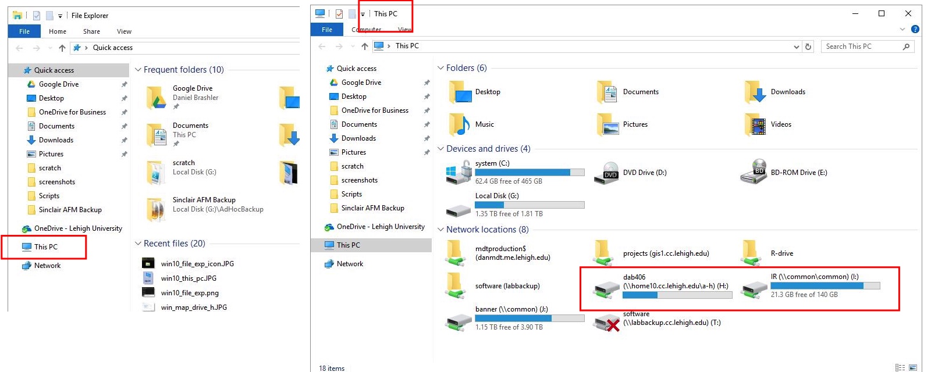This screenshot has height=372, width=931.
Task: Open Computer tab in This PC window
Action: click(367, 30)
